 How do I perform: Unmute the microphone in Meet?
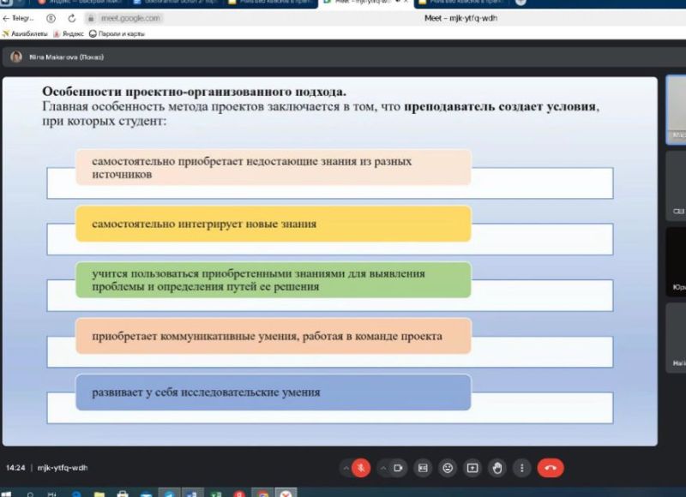point(361,468)
